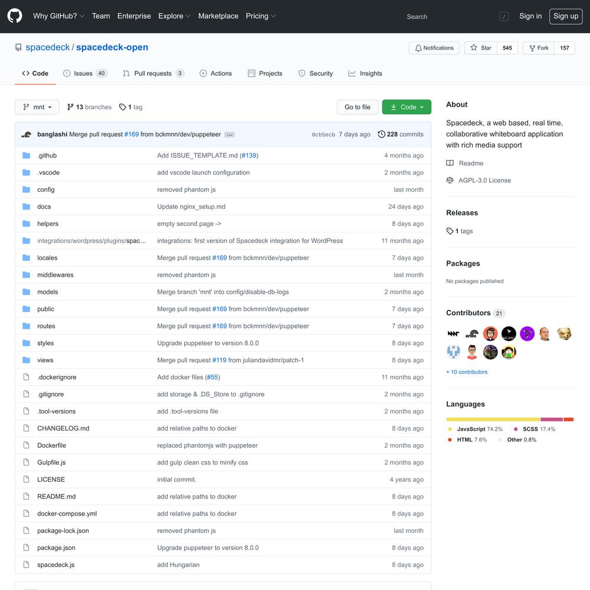
Task: Open the GitHub logo homepage
Action: [x=15, y=16]
